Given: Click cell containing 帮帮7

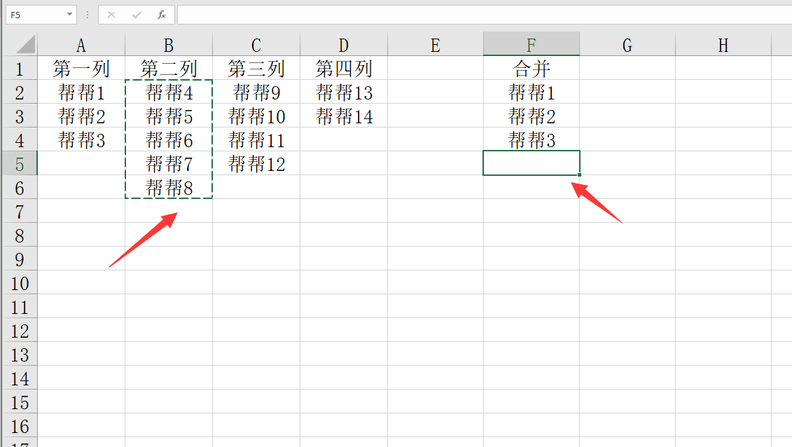Looking at the screenshot, I should pyautogui.click(x=169, y=164).
